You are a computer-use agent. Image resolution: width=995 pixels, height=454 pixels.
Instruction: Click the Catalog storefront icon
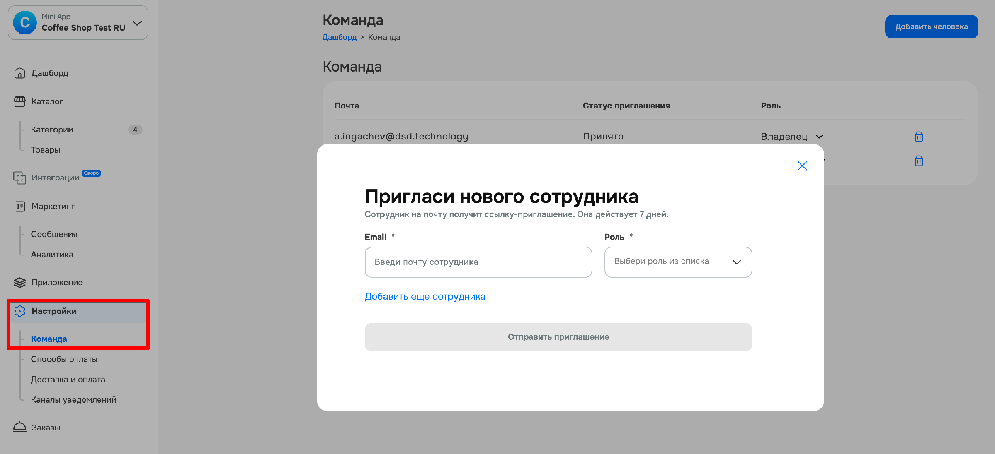[x=19, y=102]
